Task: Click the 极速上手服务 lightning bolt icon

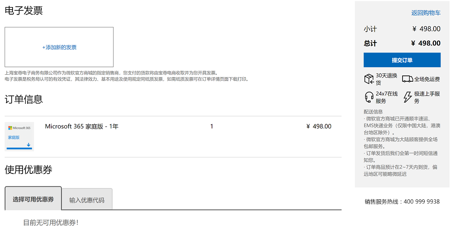Action: [x=408, y=97]
